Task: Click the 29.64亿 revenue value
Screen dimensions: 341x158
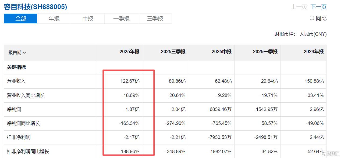Action: coord(269,81)
